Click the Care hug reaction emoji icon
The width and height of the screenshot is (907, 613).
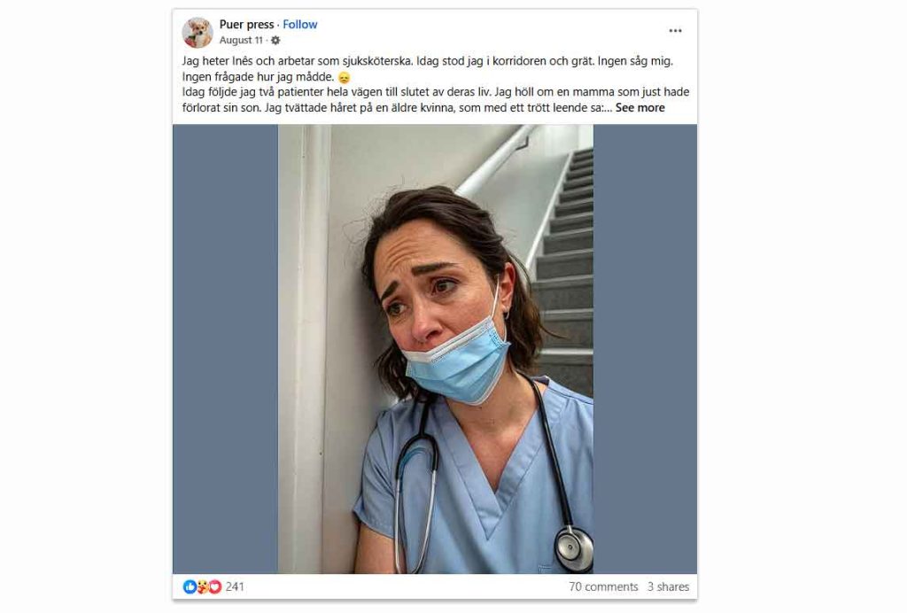202,586
